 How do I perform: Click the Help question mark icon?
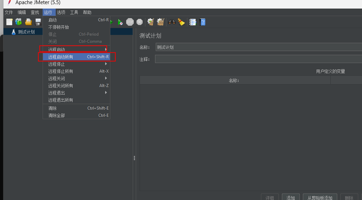coord(202,22)
